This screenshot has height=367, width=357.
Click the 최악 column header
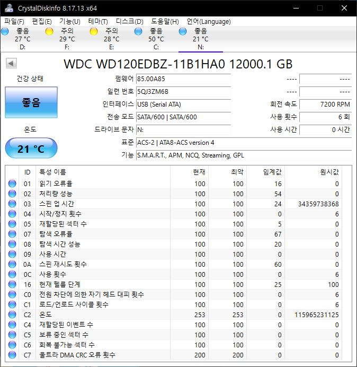[227, 172]
